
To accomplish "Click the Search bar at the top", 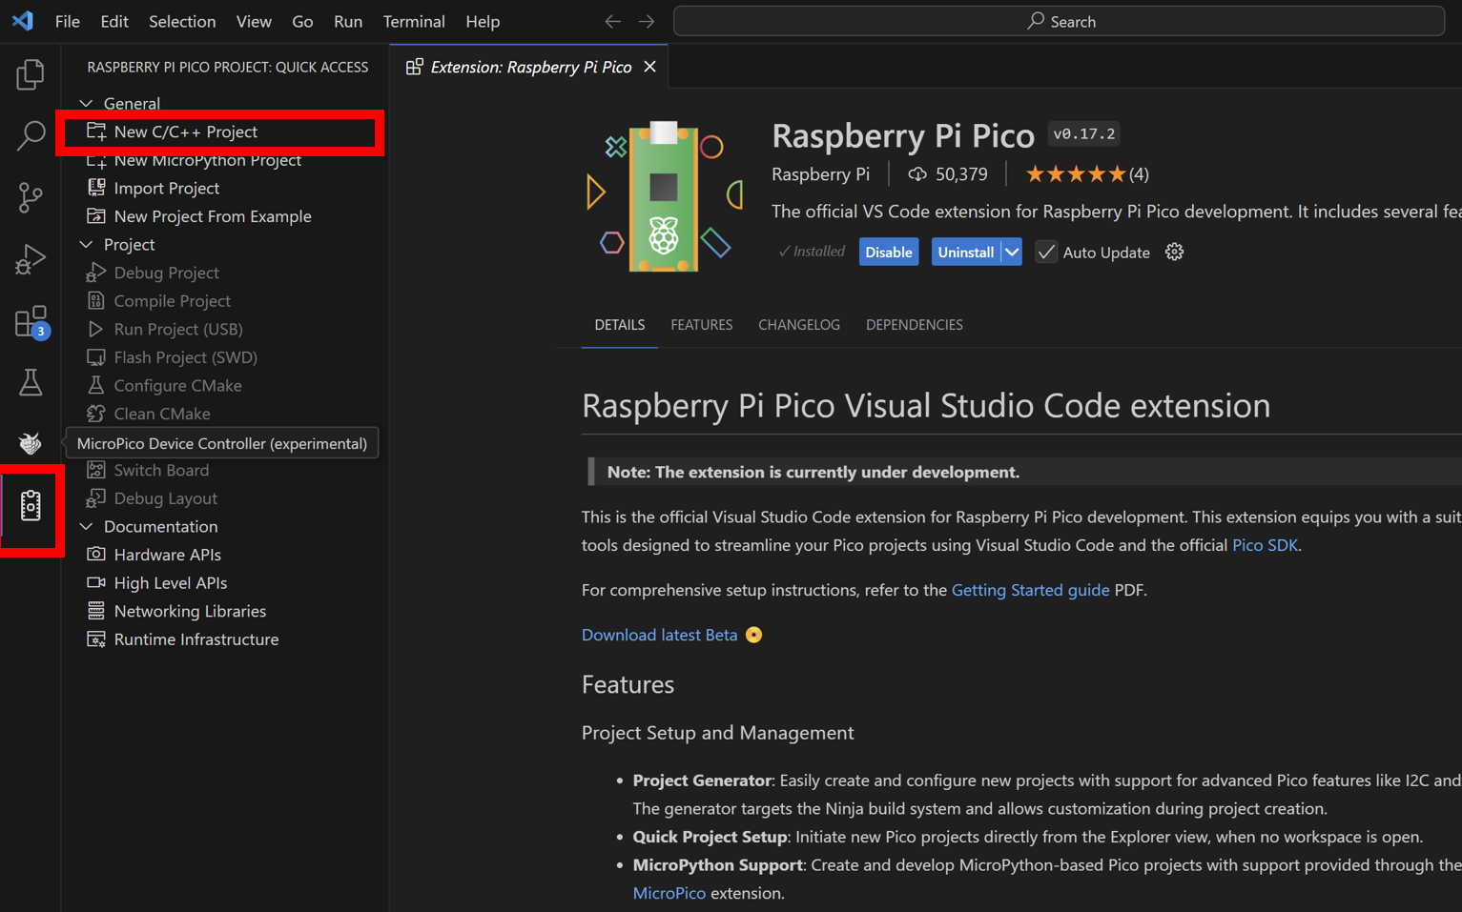I will point(1060,21).
